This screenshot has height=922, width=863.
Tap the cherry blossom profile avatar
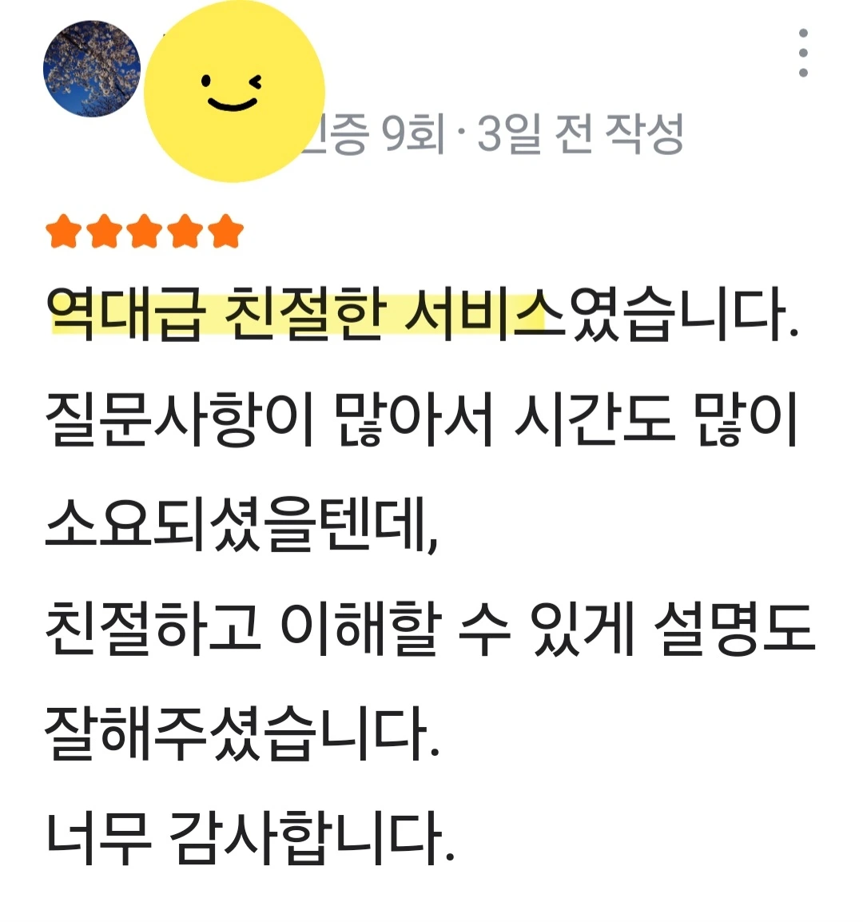click(92, 69)
